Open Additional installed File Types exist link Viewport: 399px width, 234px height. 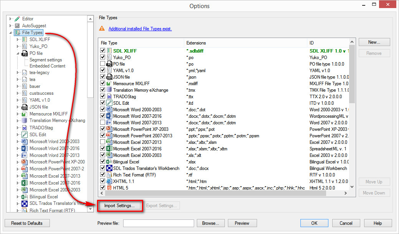(140, 29)
